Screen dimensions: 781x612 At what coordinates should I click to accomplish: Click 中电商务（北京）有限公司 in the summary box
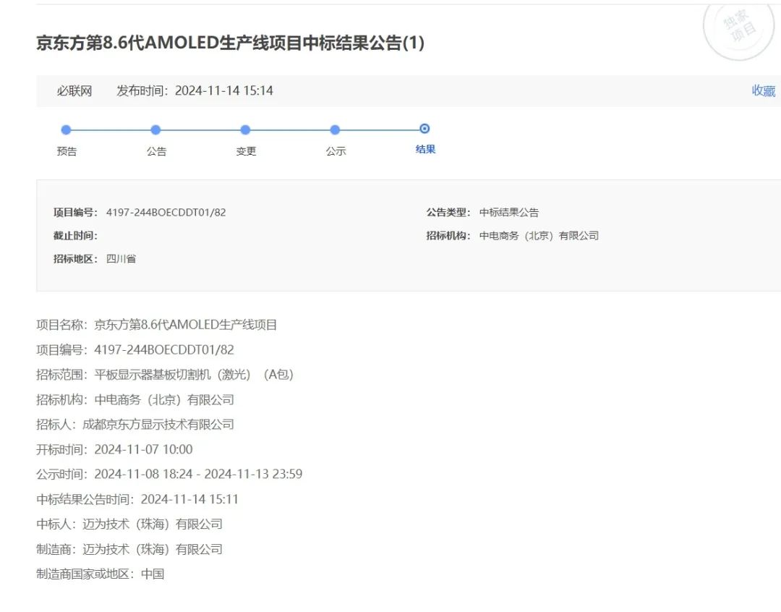pyautogui.click(x=539, y=236)
